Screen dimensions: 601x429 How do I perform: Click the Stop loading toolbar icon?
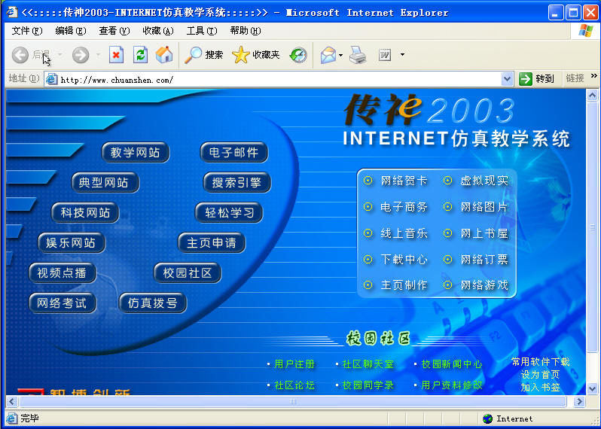116,55
